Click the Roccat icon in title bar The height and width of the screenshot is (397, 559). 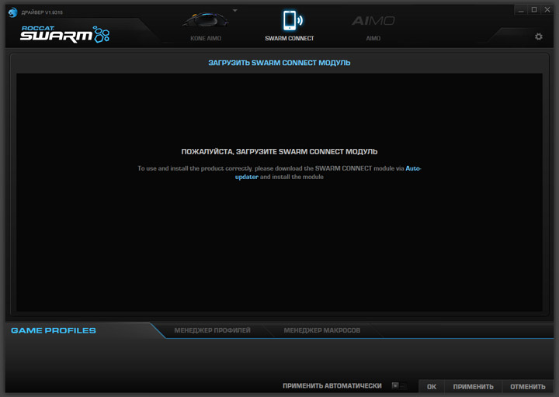(13, 12)
